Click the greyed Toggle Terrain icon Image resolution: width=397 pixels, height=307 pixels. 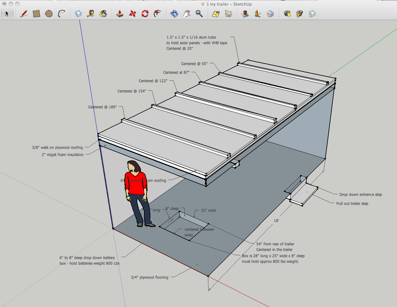tap(229, 14)
